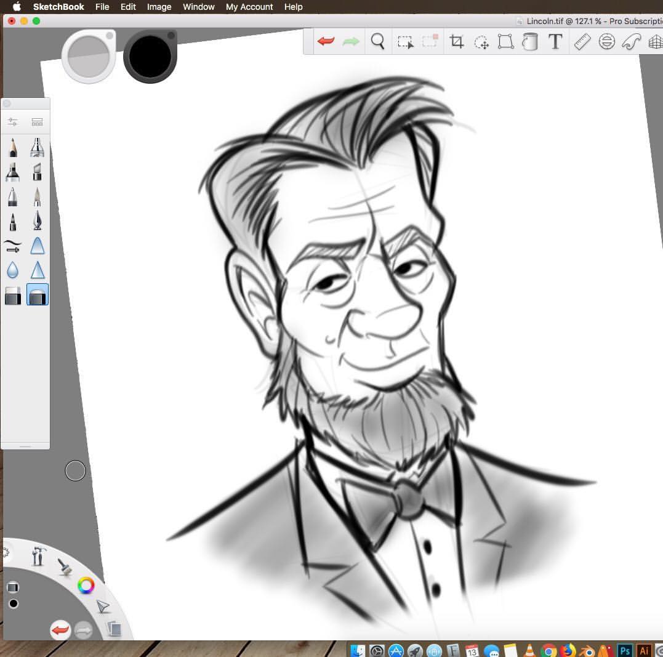
Task: Launch Photoshop from the Dock
Action: (625, 650)
